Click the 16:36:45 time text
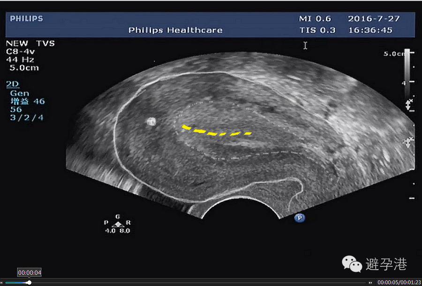 point(370,30)
